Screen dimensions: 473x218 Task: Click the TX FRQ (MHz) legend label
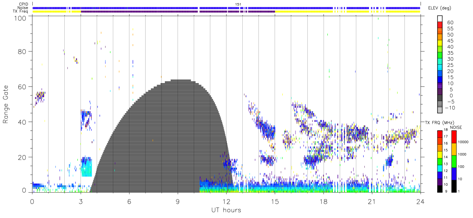438,122
